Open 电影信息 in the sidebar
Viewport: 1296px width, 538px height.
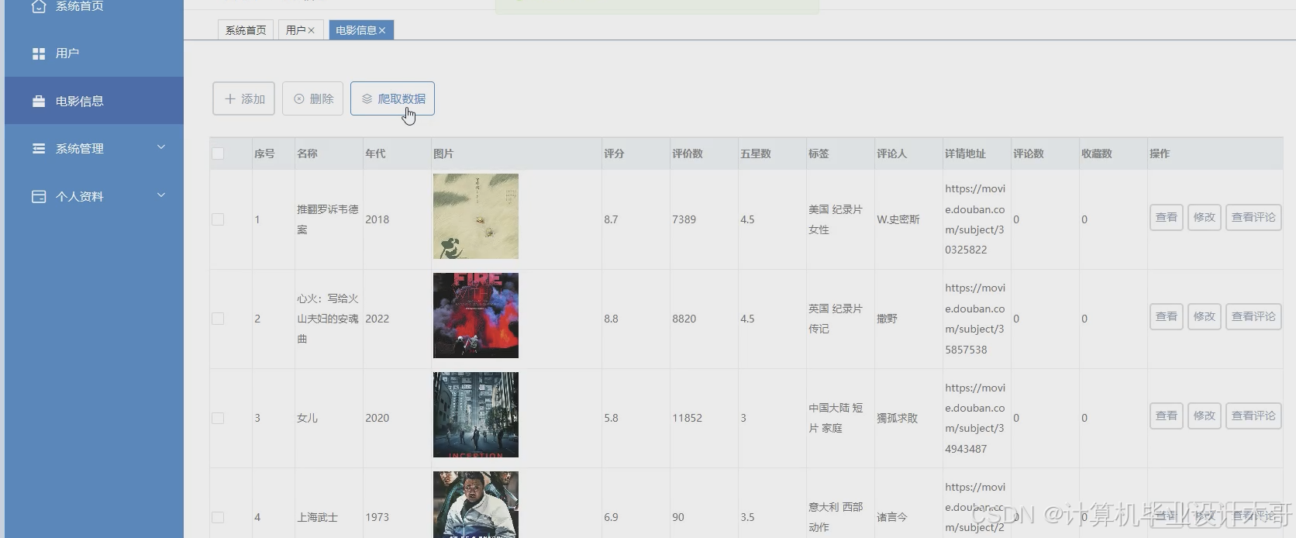94,101
